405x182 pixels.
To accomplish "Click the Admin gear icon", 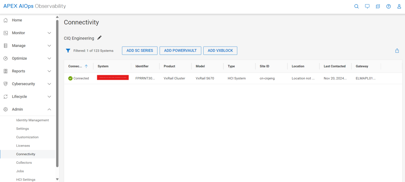I will (5, 109).
